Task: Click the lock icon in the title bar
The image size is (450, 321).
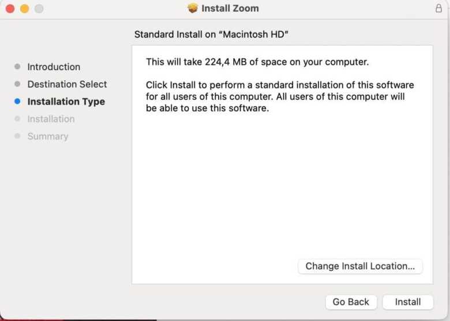Action: click(438, 8)
